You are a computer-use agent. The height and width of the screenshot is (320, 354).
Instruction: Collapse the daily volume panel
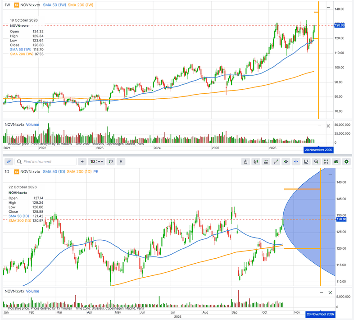pos(321,293)
